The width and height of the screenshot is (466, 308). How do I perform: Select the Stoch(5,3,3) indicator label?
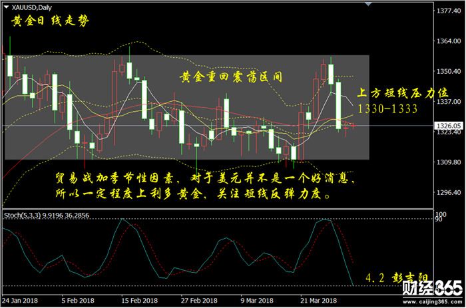pyautogui.click(x=47, y=216)
